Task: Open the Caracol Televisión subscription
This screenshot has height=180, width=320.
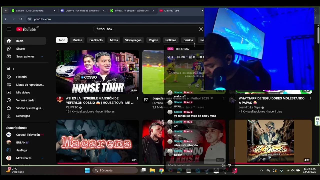Action: coord(25,135)
